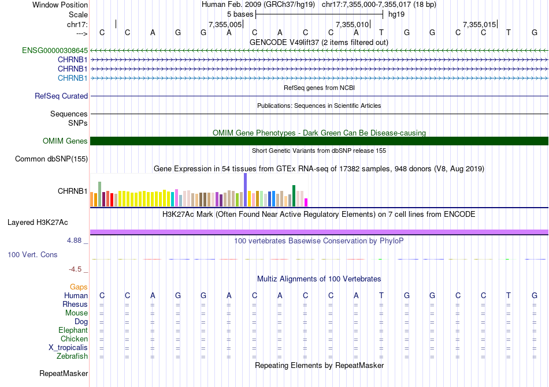The image size is (549, 387).
Task: Open the GENCODE V49lift37 track title
Action: click(x=319, y=42)
